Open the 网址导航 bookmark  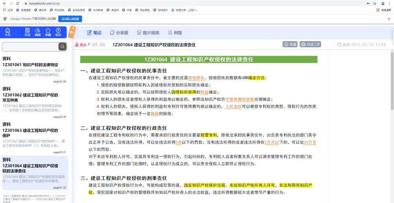tap(143, 10)
